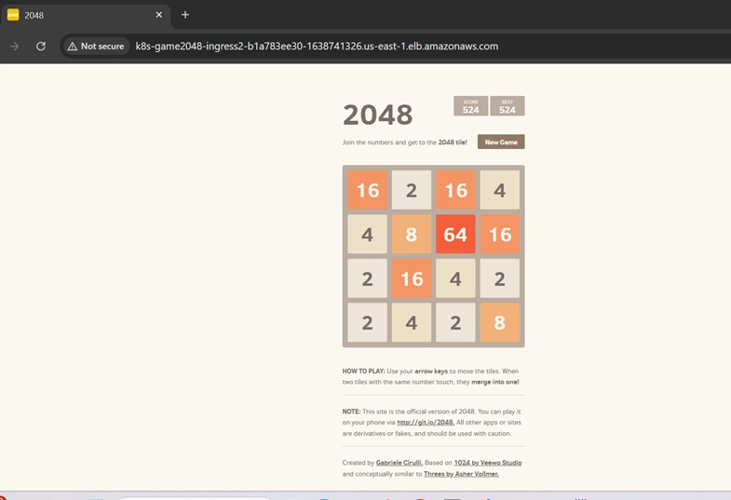Visit the Threes by Asher Vollmer link
Viewport: 731px width, 500px height.
pos(461,474)
